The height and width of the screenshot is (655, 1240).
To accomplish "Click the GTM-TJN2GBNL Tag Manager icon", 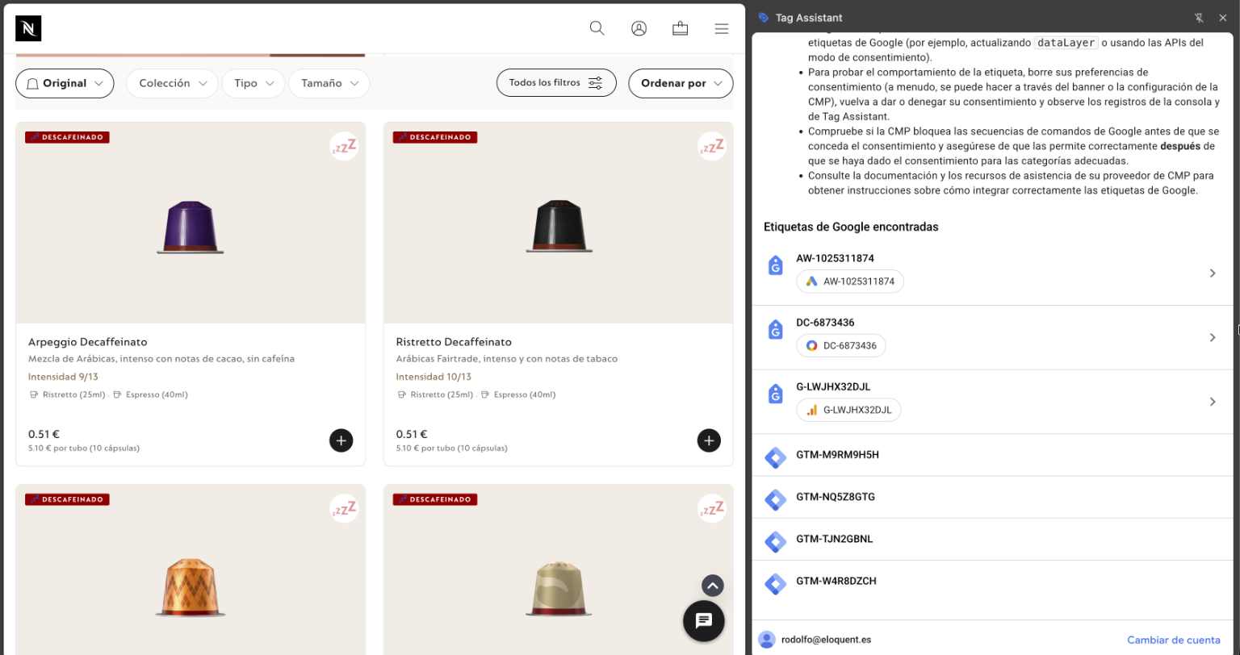I will tap(775, 542).
